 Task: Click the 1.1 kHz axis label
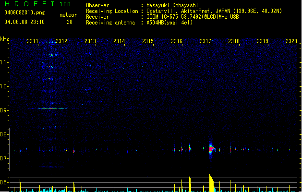[x=4, y=62]
